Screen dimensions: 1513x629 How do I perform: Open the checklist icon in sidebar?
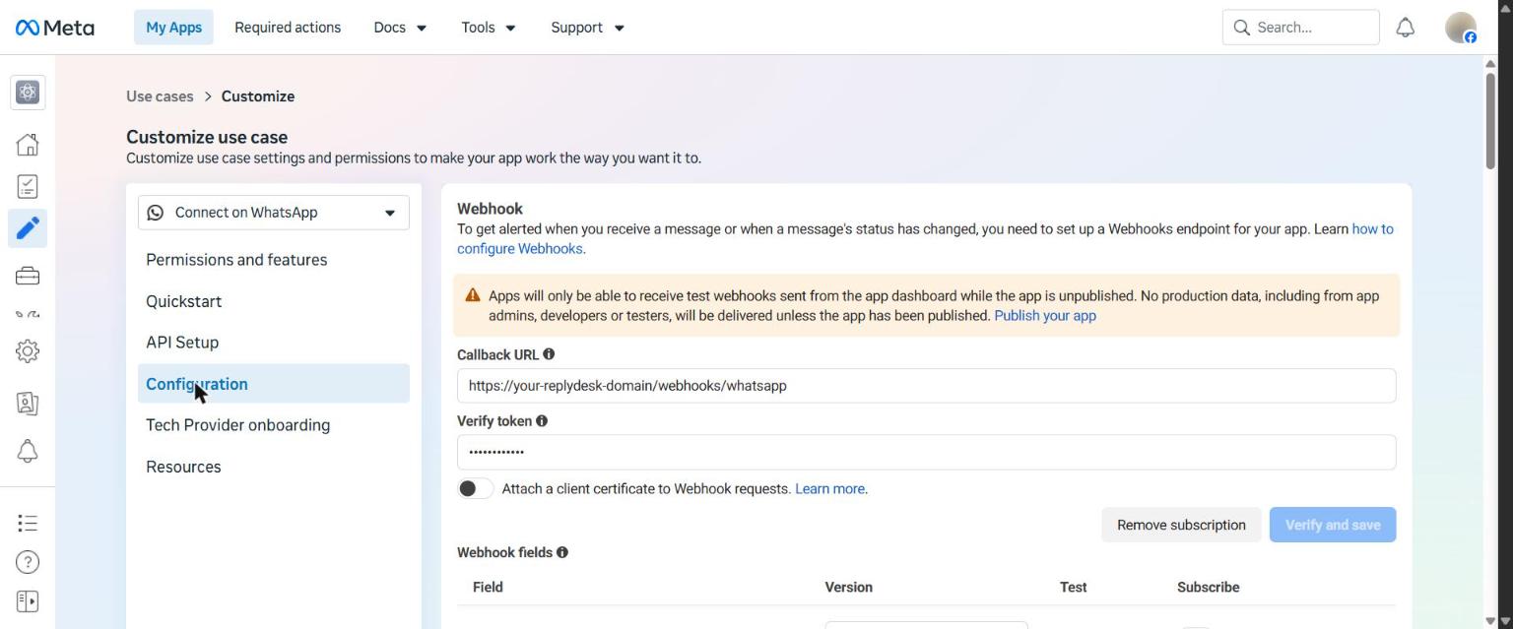(x=28, y=186)
